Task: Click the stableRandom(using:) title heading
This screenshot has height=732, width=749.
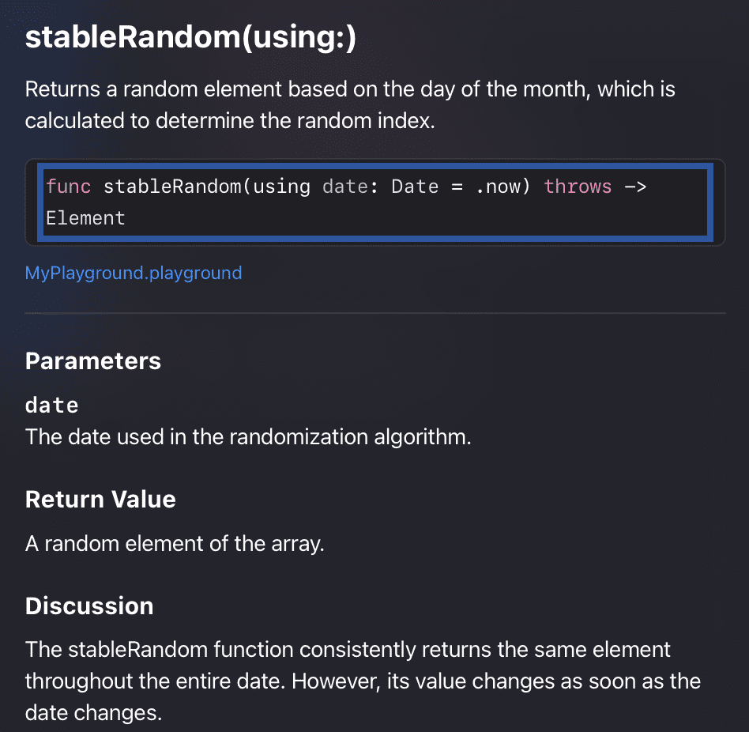Action: click(190, 37)
